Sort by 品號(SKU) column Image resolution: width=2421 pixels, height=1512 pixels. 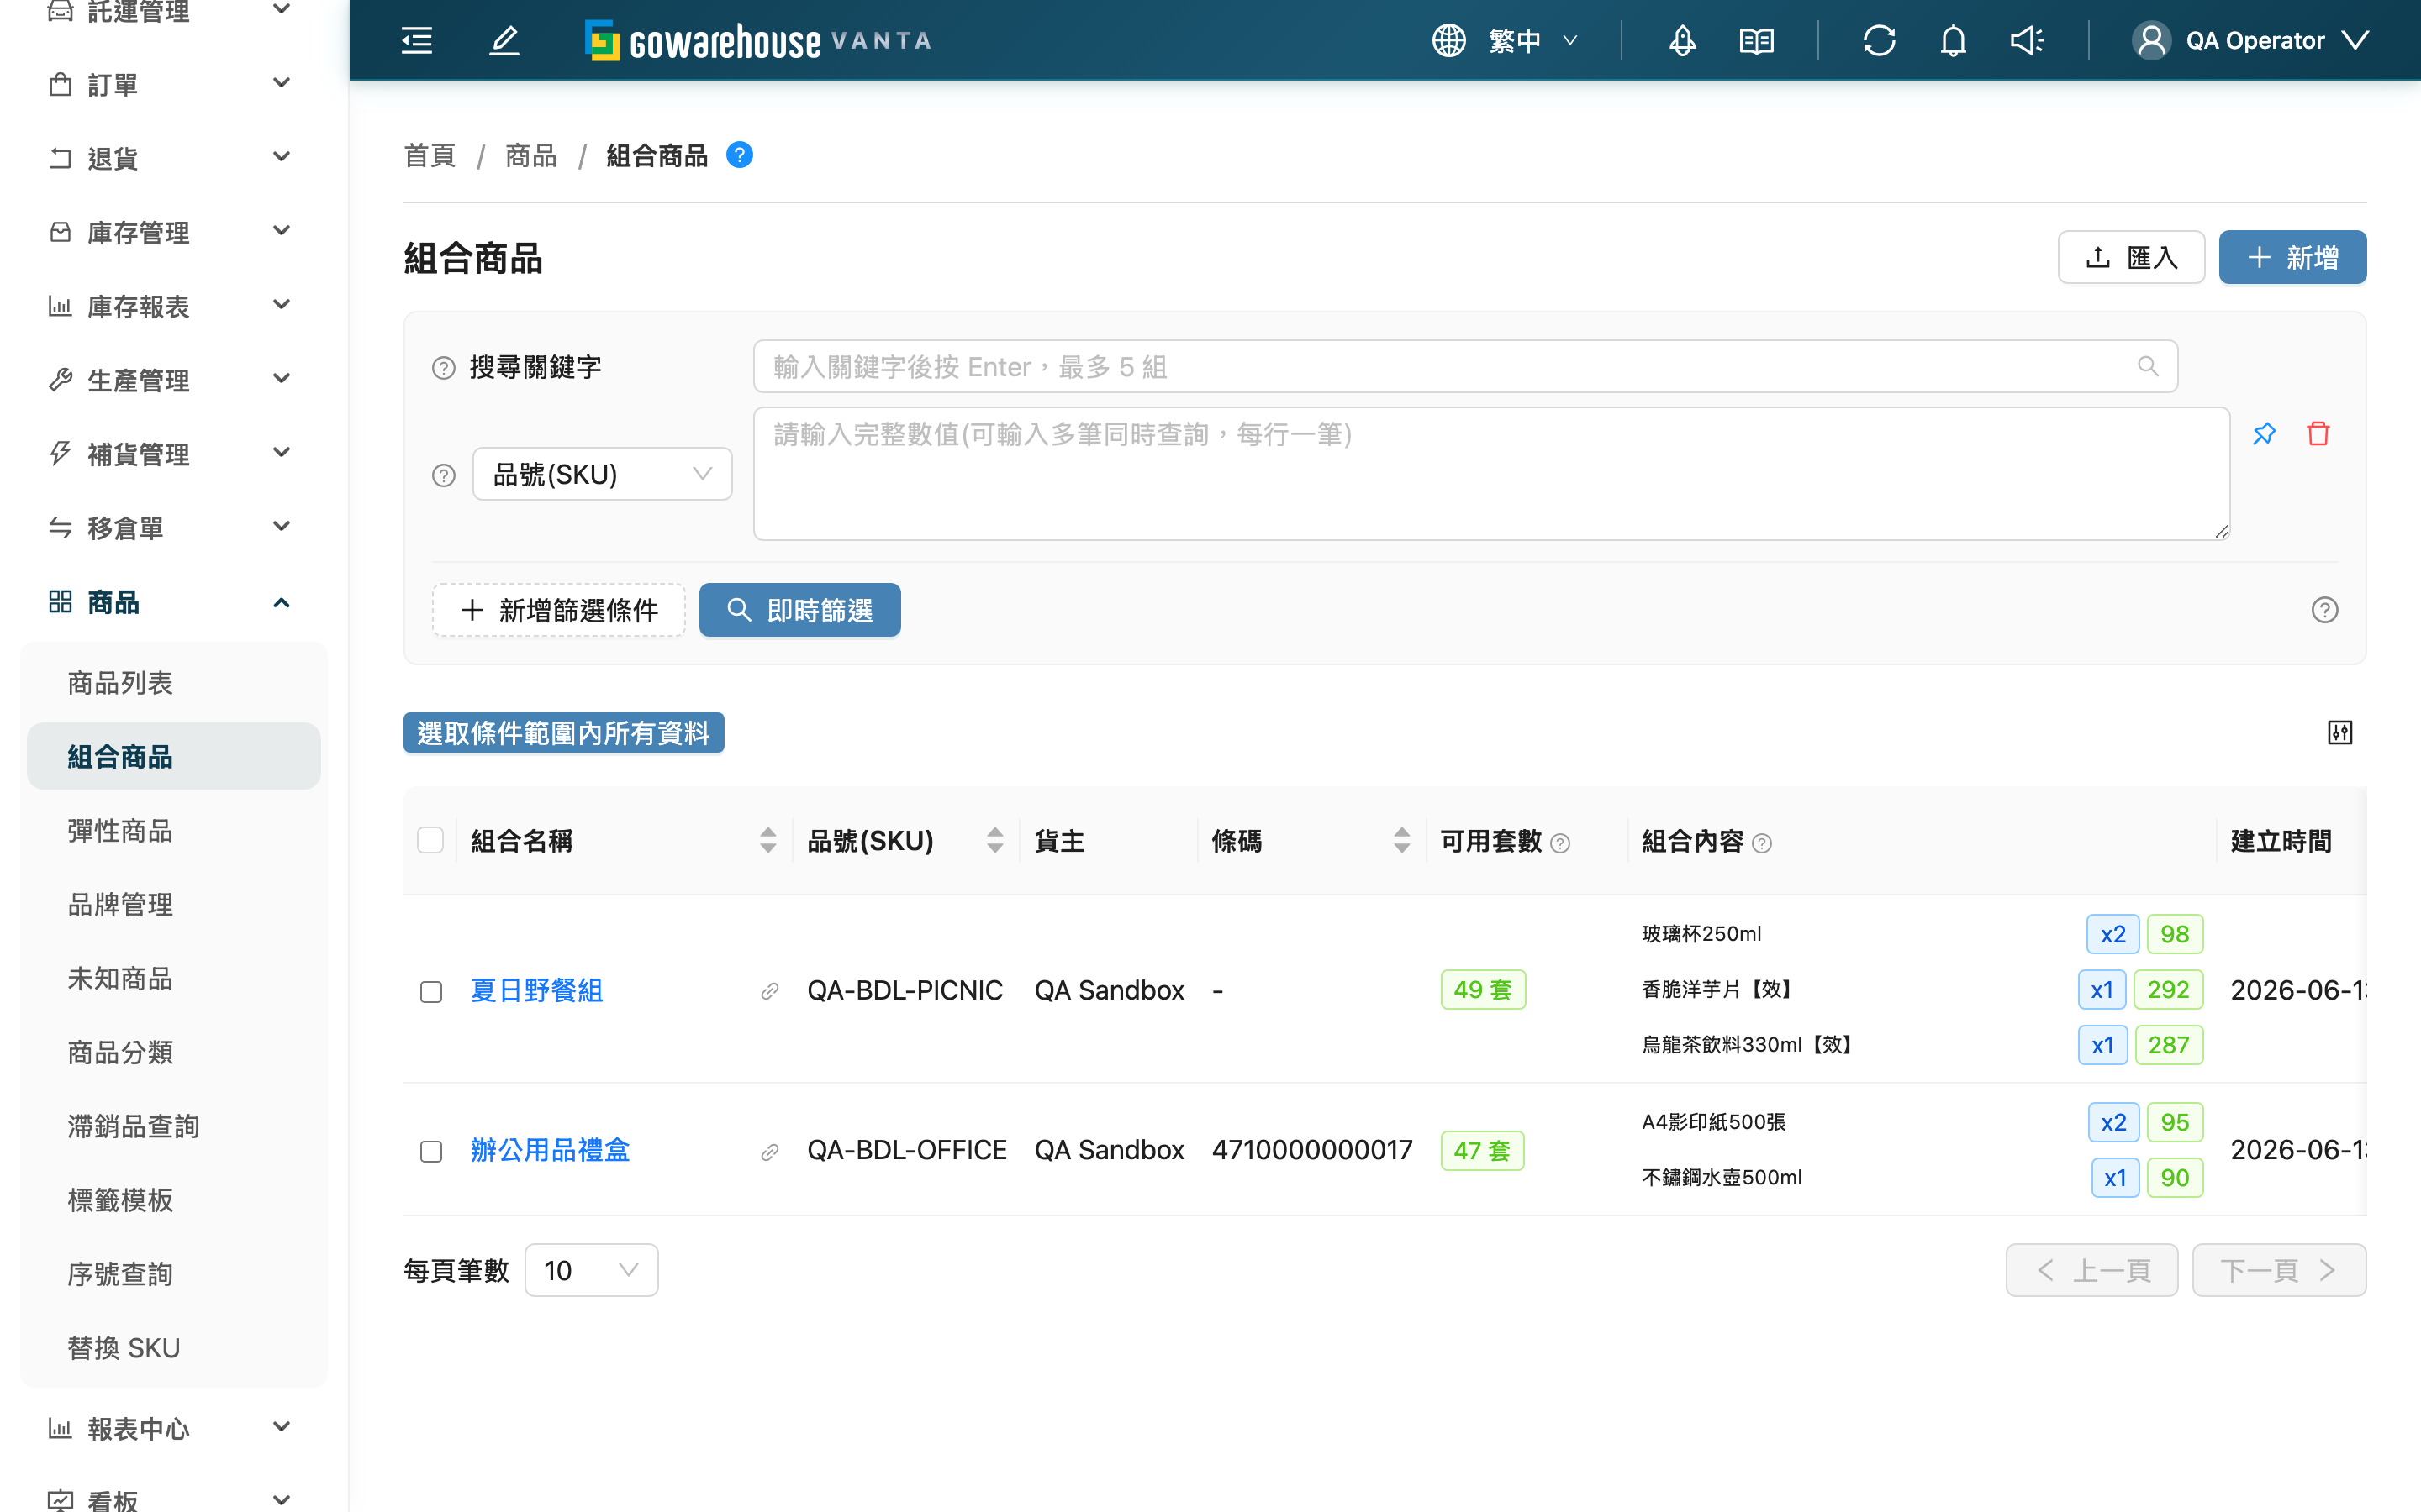point(994,840)
